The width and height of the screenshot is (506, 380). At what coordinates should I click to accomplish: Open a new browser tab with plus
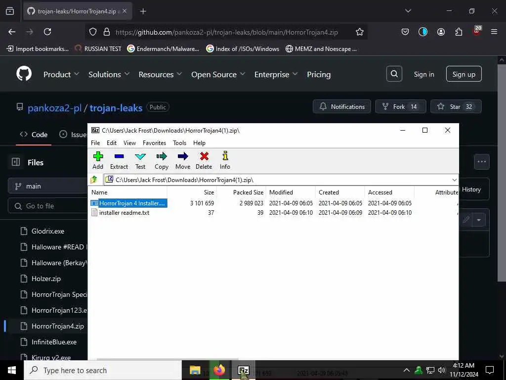click(x=143, y=11)
